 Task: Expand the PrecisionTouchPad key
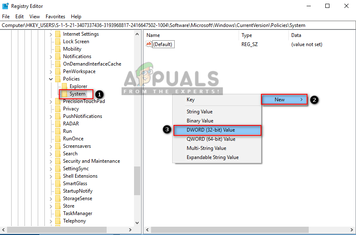pyautogui.click(x=51, y=102)
